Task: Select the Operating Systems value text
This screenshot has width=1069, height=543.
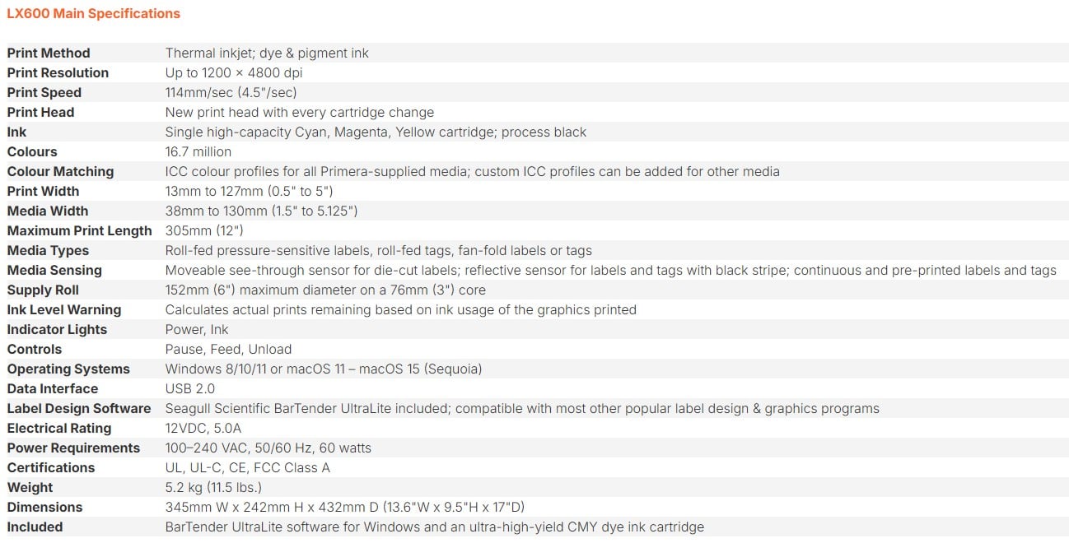Action: 324,369
